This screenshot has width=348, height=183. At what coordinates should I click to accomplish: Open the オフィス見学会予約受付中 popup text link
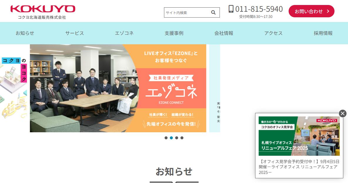coord(299,167)
